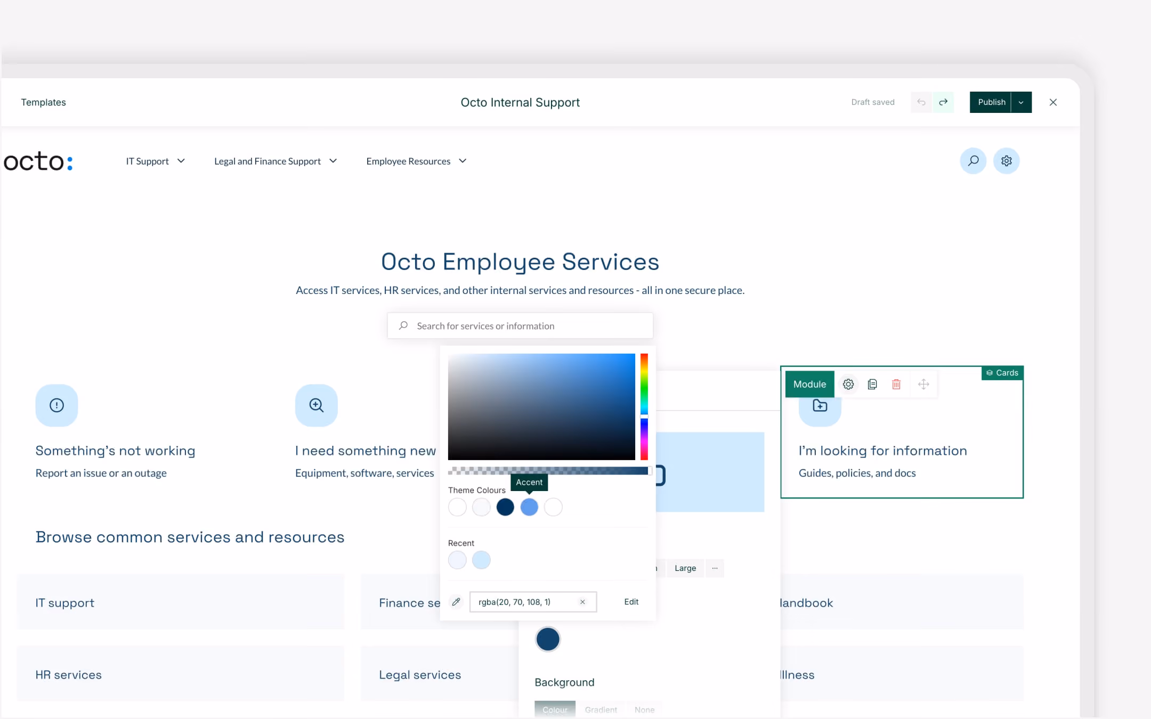Open the header settings gear icon
Viewport: 1151px width, 719px height.
1006,161
